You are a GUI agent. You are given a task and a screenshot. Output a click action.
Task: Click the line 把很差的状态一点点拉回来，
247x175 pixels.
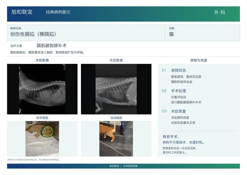pos(179,148)
